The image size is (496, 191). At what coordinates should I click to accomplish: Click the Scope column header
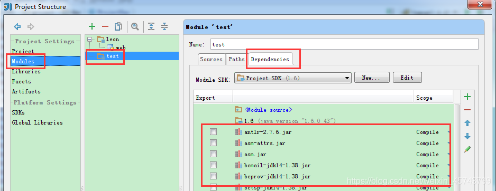(434, 98)
